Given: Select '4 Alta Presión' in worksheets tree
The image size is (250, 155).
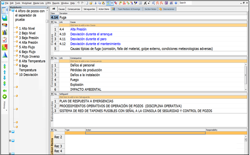Looking at the screenshot, I should click(x=28, y=43).
